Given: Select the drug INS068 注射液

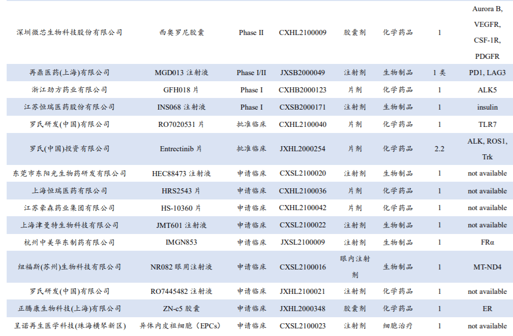Looking at the screenshot, I should [x=182, y=107].
